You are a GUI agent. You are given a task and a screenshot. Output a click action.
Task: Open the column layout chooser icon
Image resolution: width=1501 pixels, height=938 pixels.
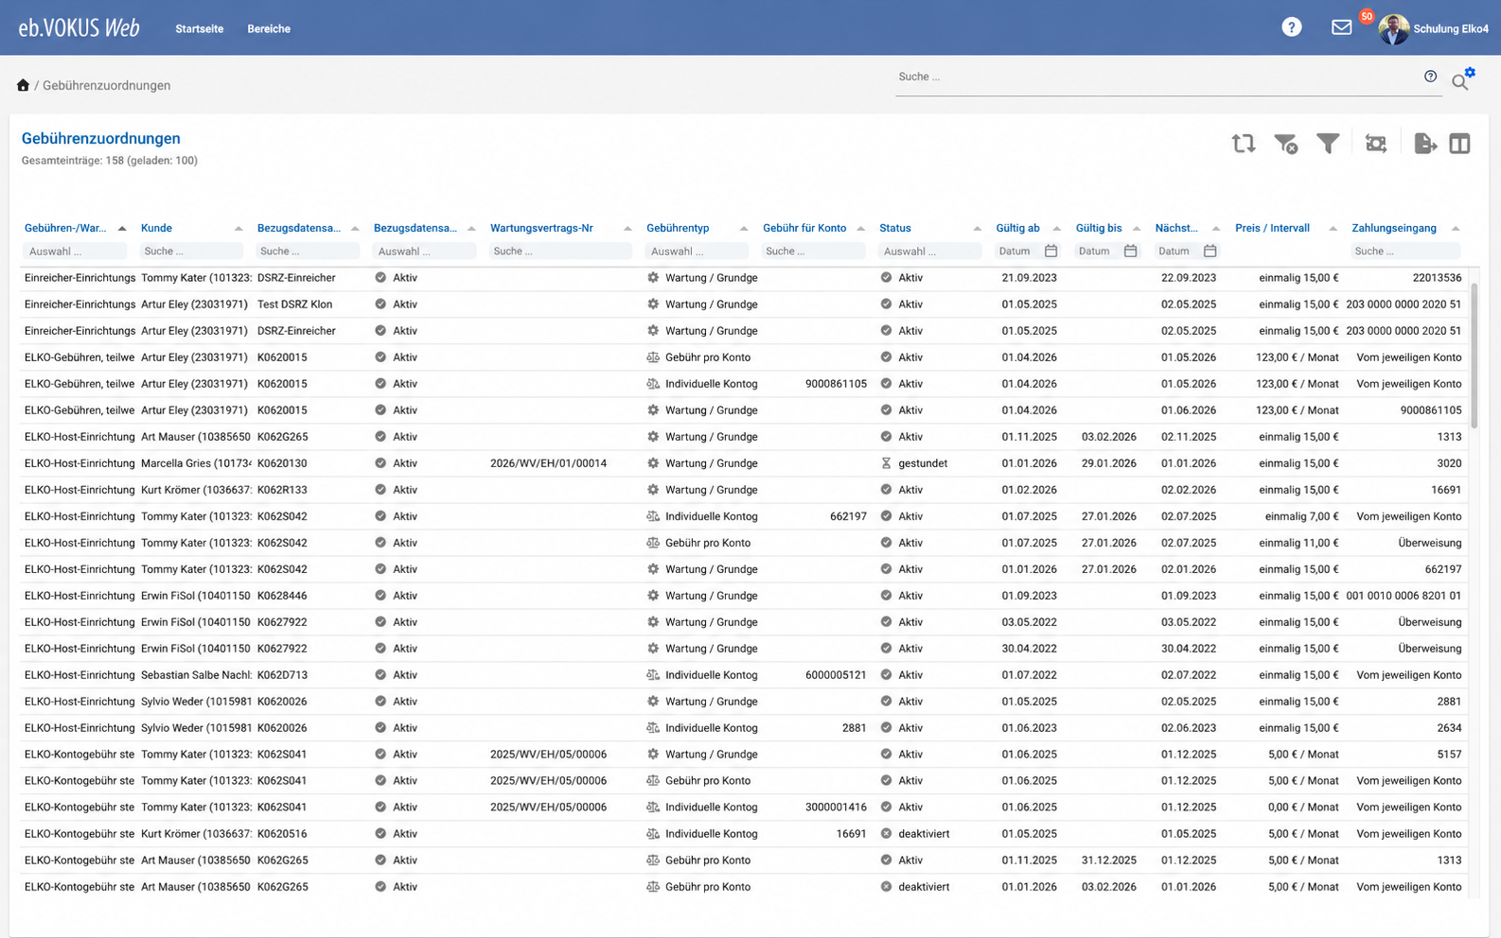(x=1459, y=144)
